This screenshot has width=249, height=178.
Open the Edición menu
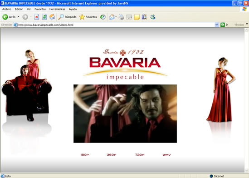coord(19,9)
